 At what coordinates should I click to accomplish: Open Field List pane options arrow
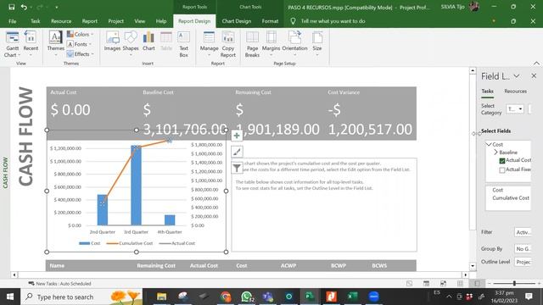coord(517,76)
